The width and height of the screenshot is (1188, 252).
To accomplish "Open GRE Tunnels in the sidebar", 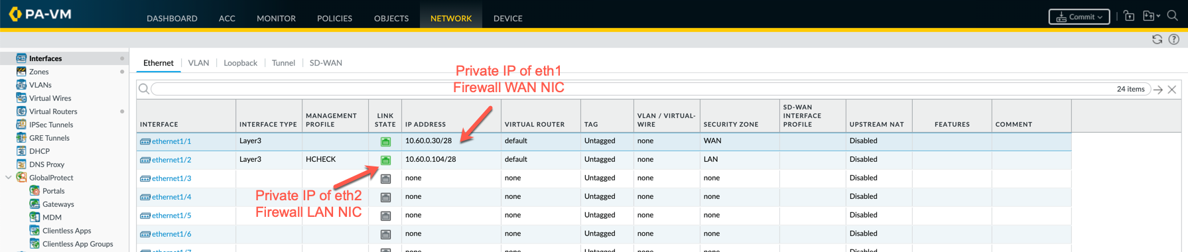I will point(49,138).
